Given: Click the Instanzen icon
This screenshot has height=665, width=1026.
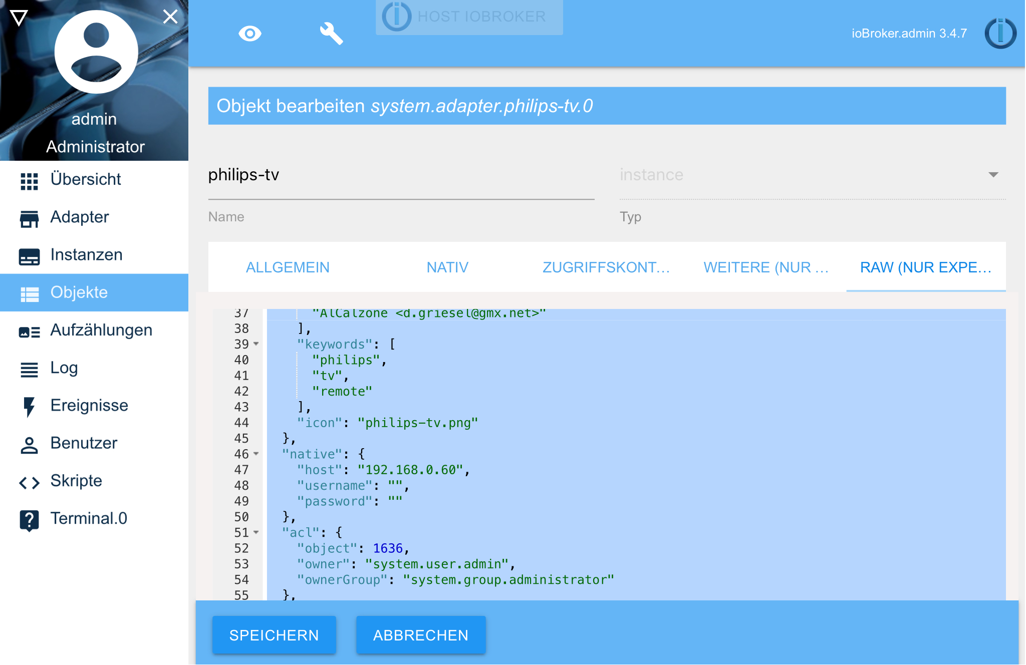Looking at the screenshot, I should (x=29, y=256).
